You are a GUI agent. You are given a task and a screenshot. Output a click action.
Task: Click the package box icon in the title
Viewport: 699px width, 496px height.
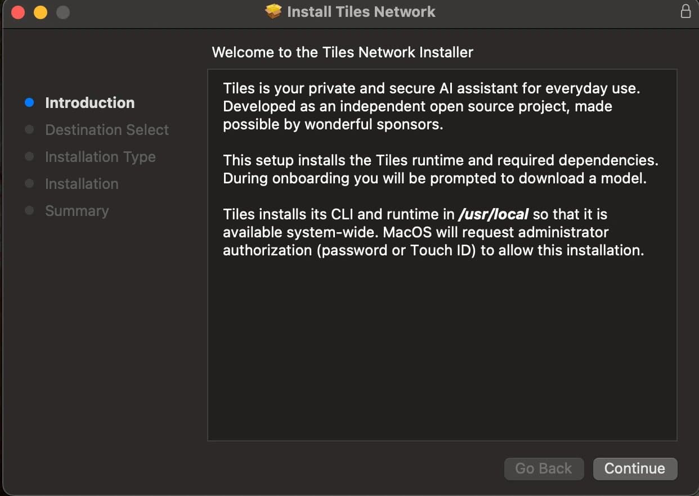pos(274,11)
